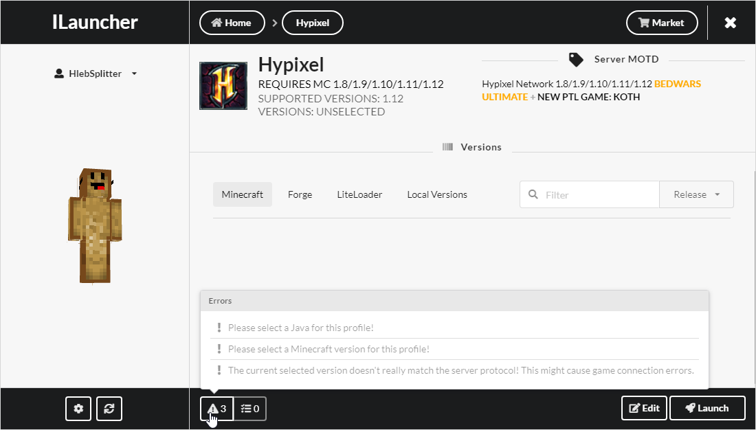Open the errors warning panel
The width and height of the screenshot is (756, 430).
[216, 408]
